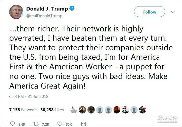Open the @realDonaldTrump handle link

tap(44, 16)
